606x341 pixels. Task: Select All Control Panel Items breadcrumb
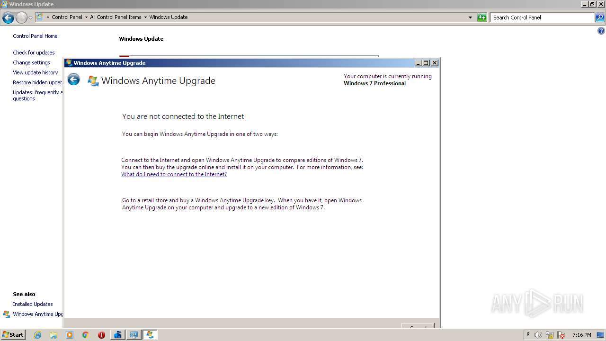pos(116,17)
